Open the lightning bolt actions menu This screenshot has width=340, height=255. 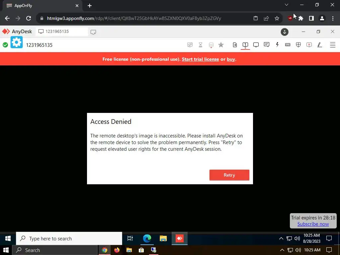pos(277,45)
